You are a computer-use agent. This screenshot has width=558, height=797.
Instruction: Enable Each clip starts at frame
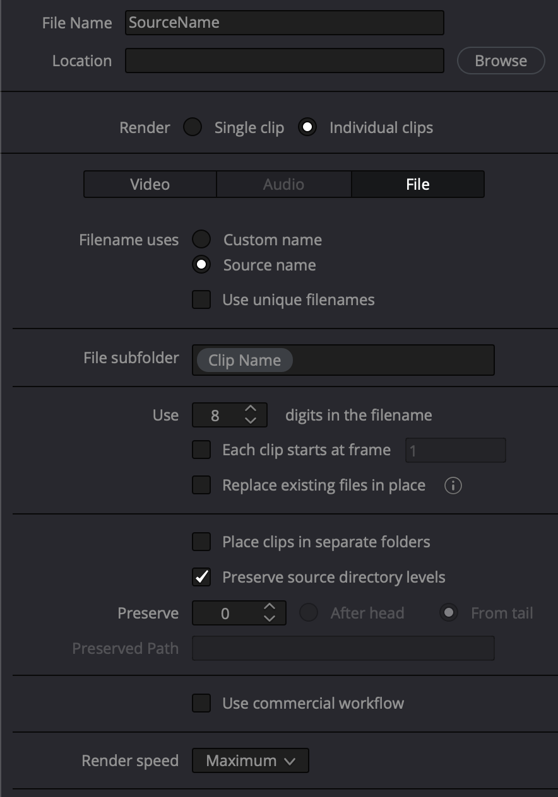pyautogui.click(x=201, y=450)
